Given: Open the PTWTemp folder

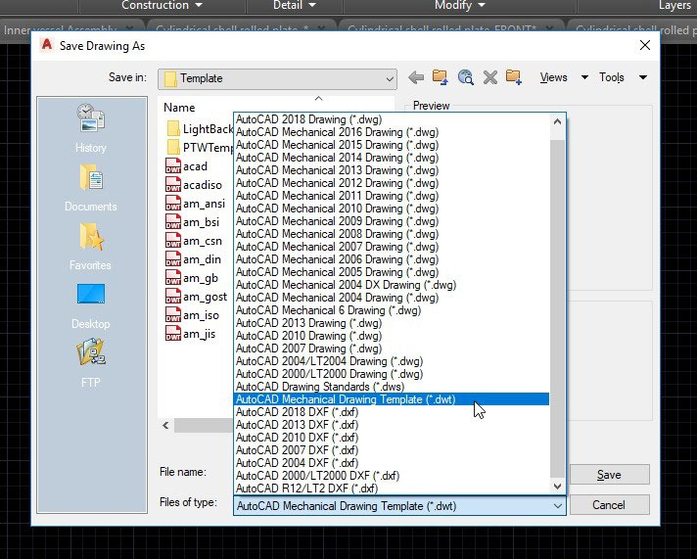Looking at the screenshot, I should (200, 147).
